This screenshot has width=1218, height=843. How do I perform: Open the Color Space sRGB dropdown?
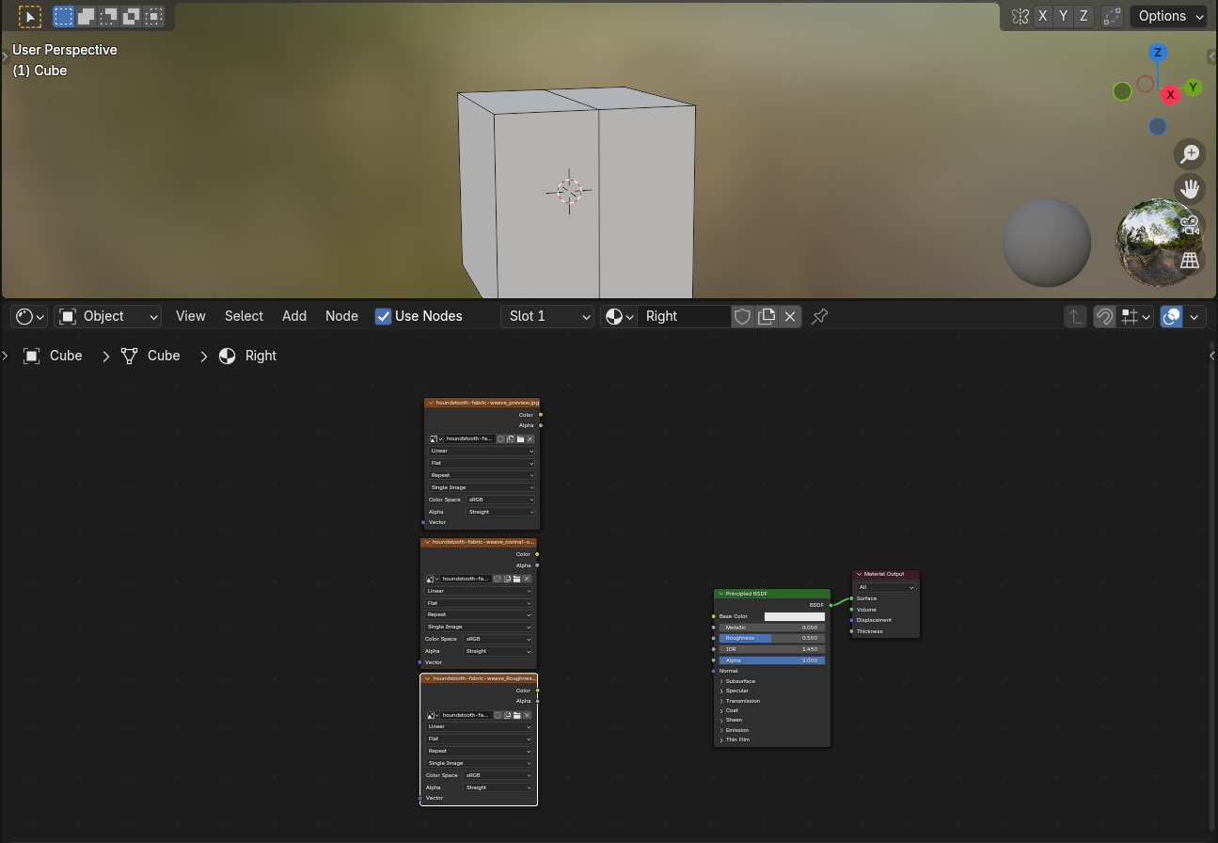tap(498, 500)
